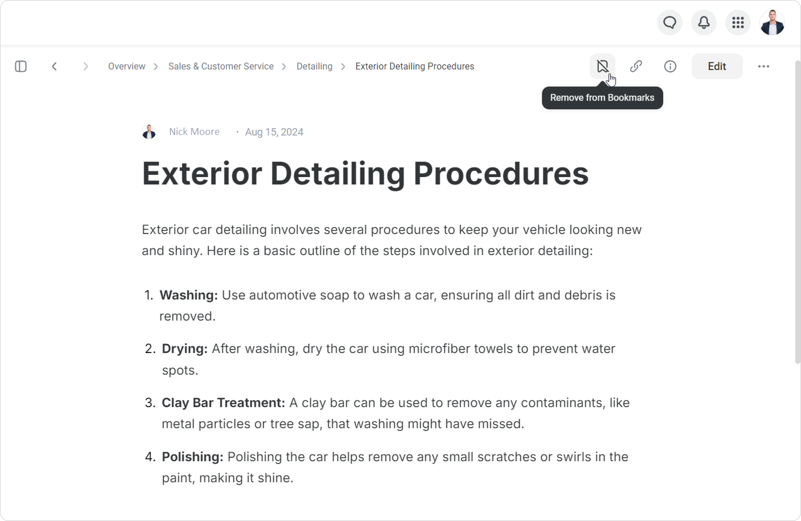Open the chat messages icon

tap(669, 22)
